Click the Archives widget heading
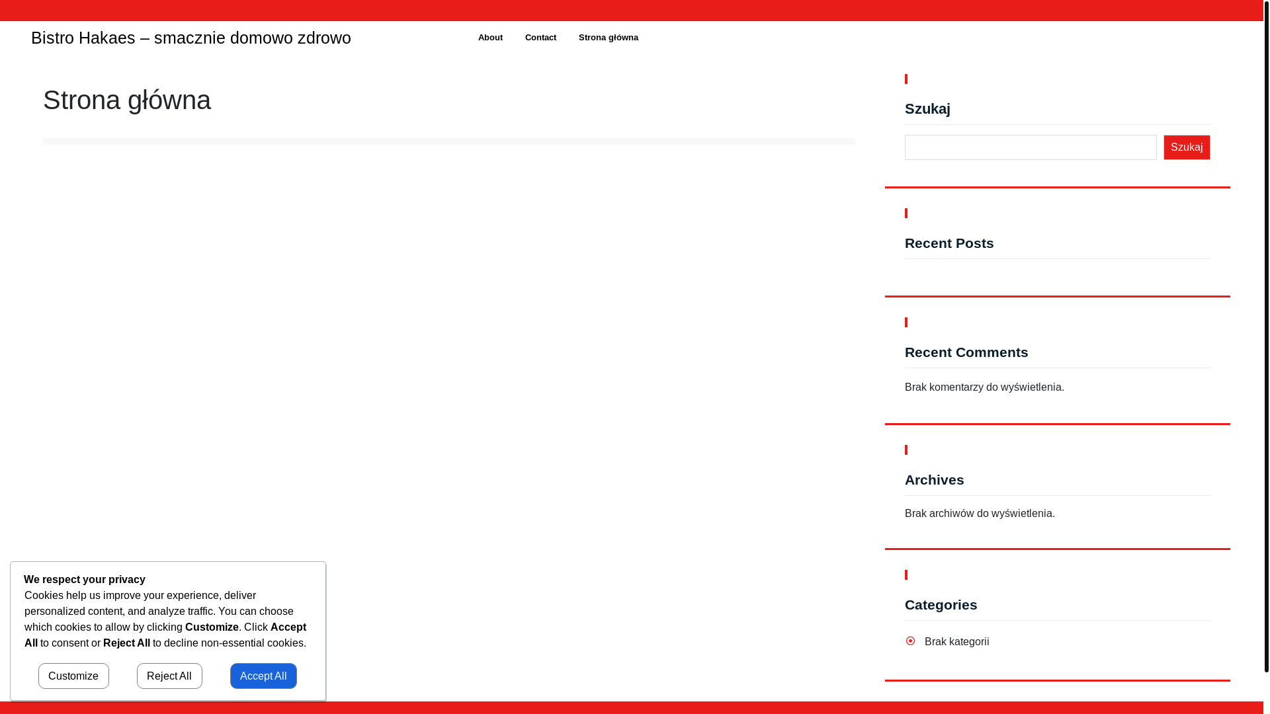The height and width of the screenshot is (714, 1270). pos(934,479)
